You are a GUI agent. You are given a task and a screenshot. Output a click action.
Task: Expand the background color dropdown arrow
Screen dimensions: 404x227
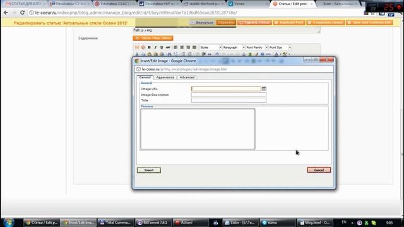click(x=289, y=54)
